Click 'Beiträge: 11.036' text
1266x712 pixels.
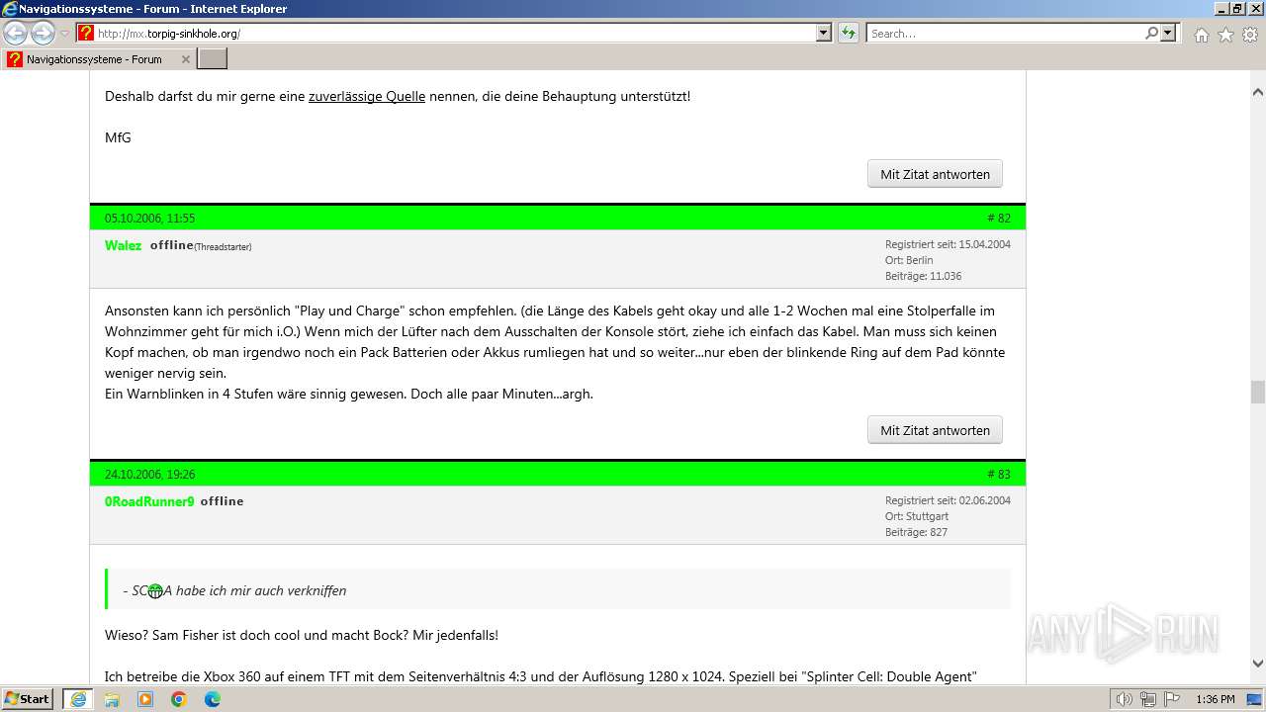tap(923, 276)
